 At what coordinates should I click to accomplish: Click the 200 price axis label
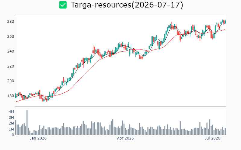[11, 81]
